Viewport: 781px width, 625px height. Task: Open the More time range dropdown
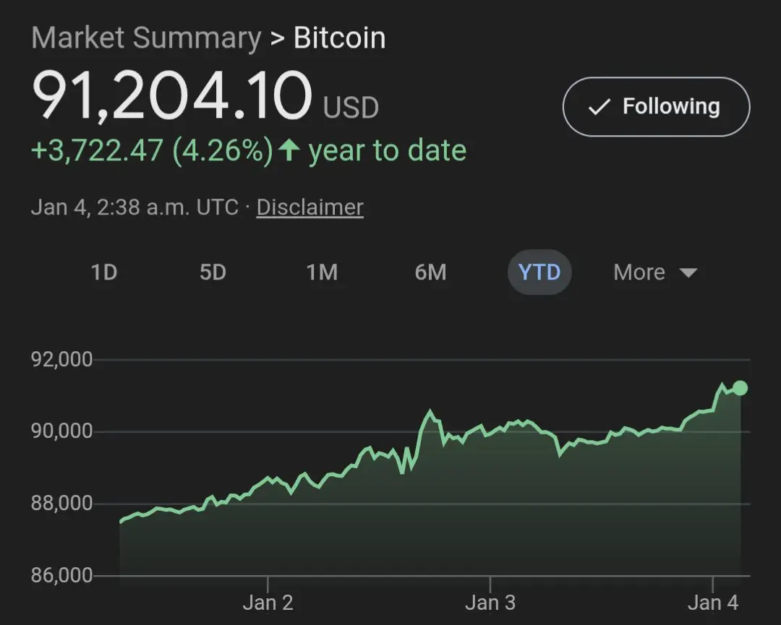(654, 272)
